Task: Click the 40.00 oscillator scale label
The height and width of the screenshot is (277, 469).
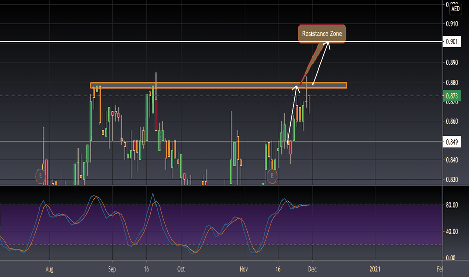Action: (452, 232)
